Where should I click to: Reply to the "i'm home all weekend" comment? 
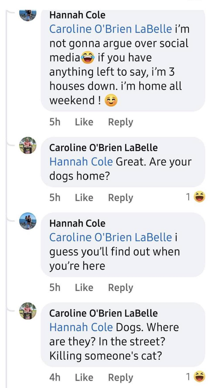(120, 122)
